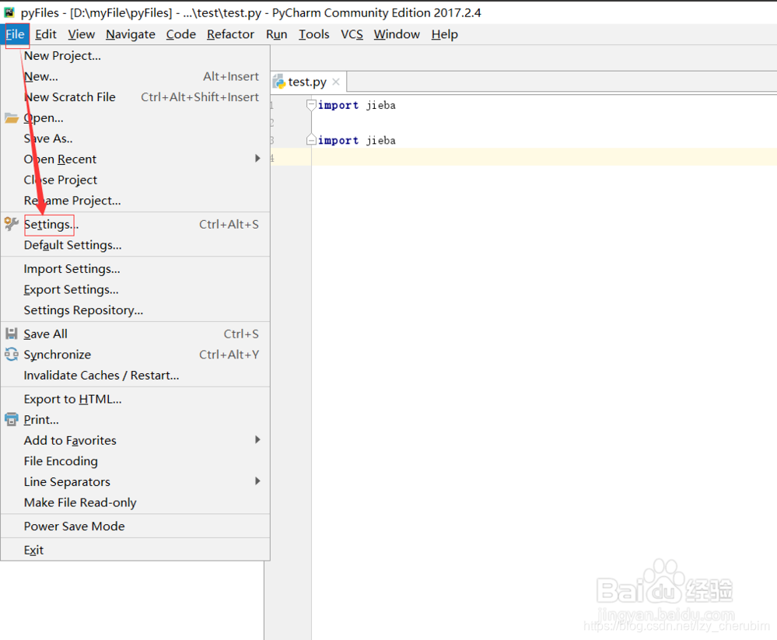Collapse the import fold marker on line 1
Screen dimensions: 777x640
311,105
